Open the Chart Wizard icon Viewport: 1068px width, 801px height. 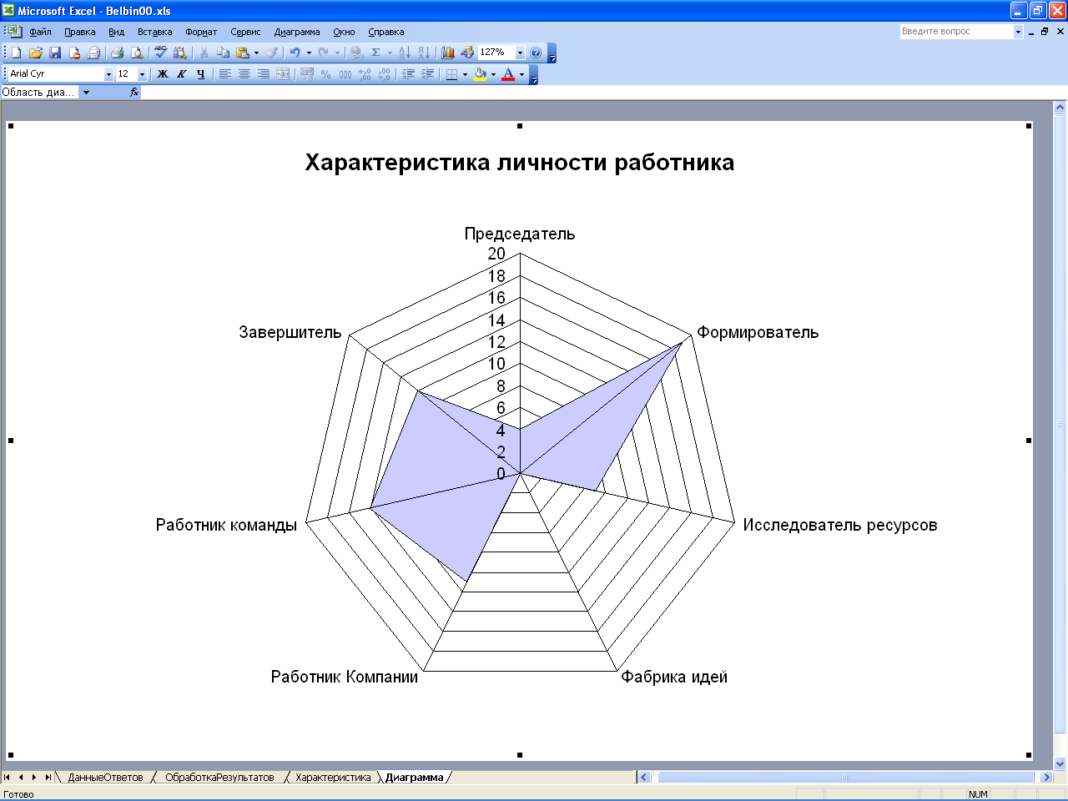(448, 53)
